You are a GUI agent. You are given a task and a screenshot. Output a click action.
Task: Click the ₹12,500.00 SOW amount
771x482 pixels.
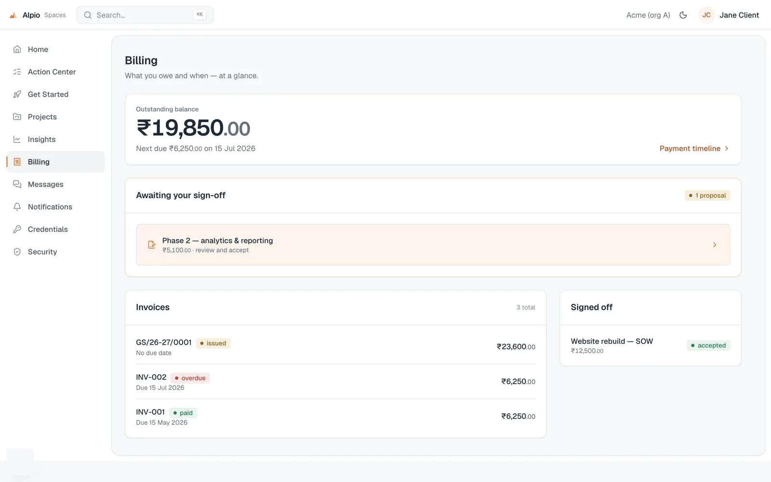click(x=587, y=351)
